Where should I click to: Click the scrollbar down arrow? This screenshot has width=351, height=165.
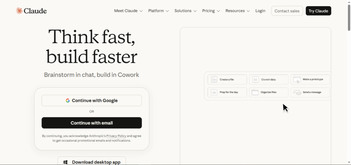[349, 162]
